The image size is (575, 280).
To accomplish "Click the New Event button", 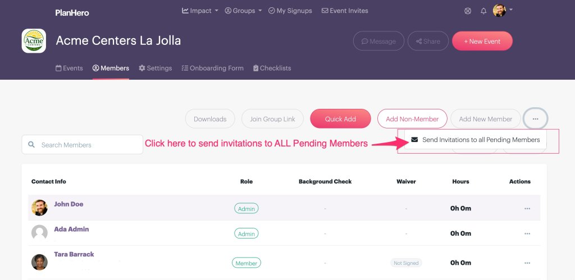I will click(482, 41).
